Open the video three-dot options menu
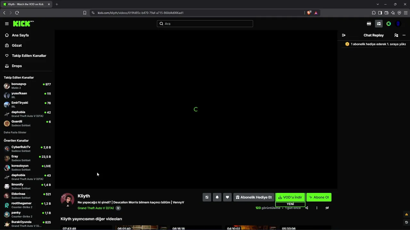The height and width of the screenshot is (230, 410). pyautogui.click(x=317, y=208)
